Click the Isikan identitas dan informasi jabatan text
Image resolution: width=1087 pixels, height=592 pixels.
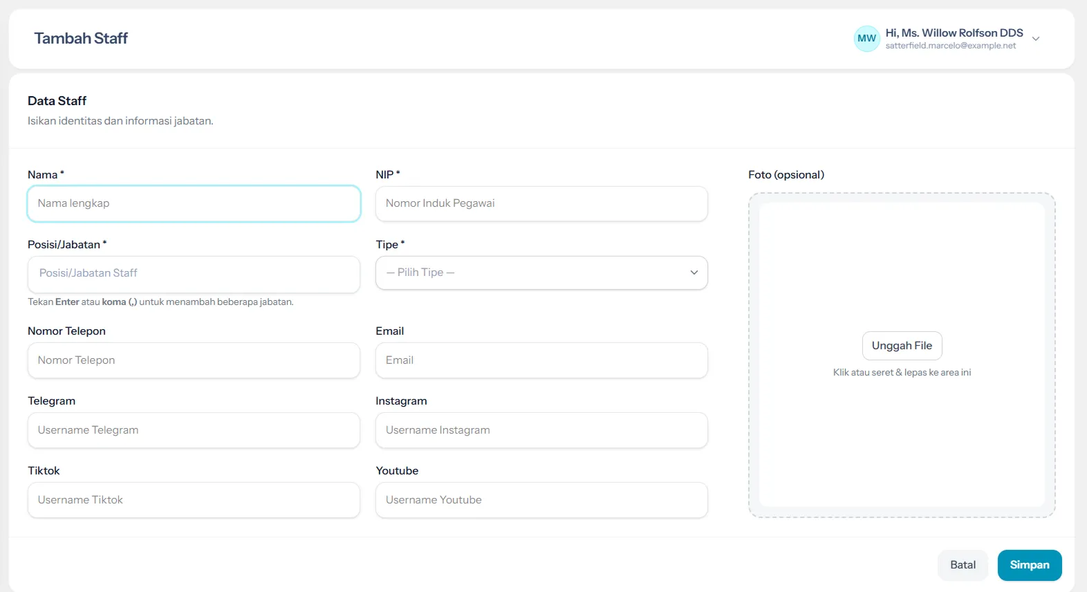point(120,121)
